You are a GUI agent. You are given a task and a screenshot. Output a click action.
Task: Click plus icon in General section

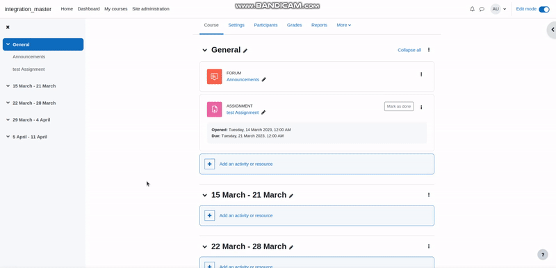pos(210,164)
